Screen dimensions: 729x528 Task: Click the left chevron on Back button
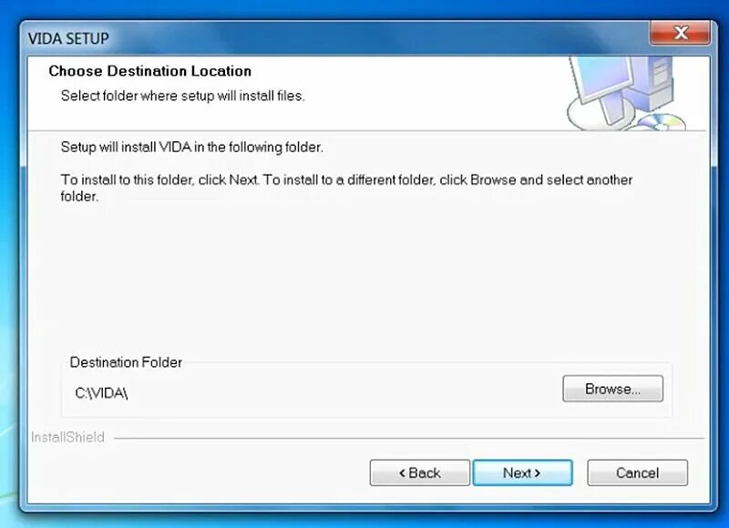(402, 473)
